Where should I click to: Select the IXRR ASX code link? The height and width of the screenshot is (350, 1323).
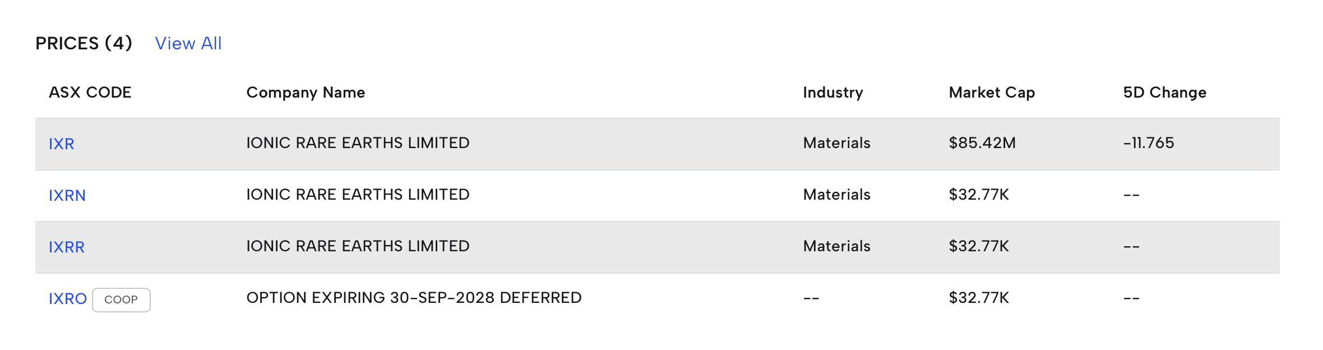coord(67,247)
